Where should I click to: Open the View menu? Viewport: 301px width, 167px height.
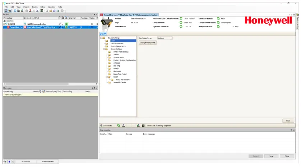[18, 7]
